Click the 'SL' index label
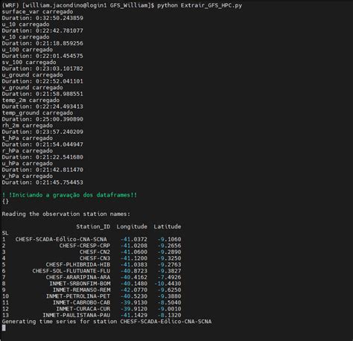The width and height of the screenshot is (353, 341). pos(5,233)
